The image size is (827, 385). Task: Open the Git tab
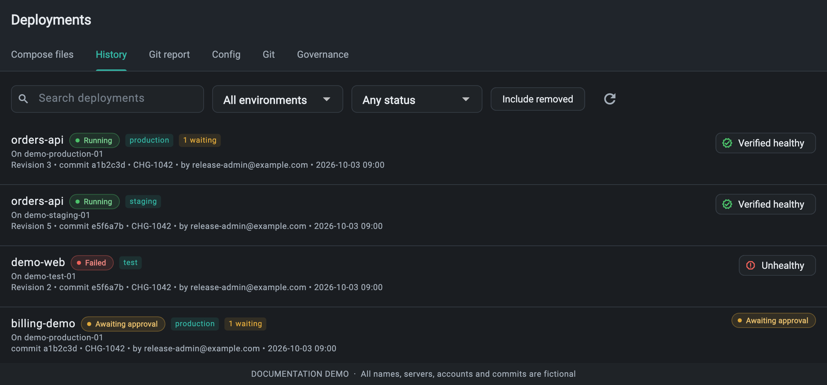click(x=268, y=54)
